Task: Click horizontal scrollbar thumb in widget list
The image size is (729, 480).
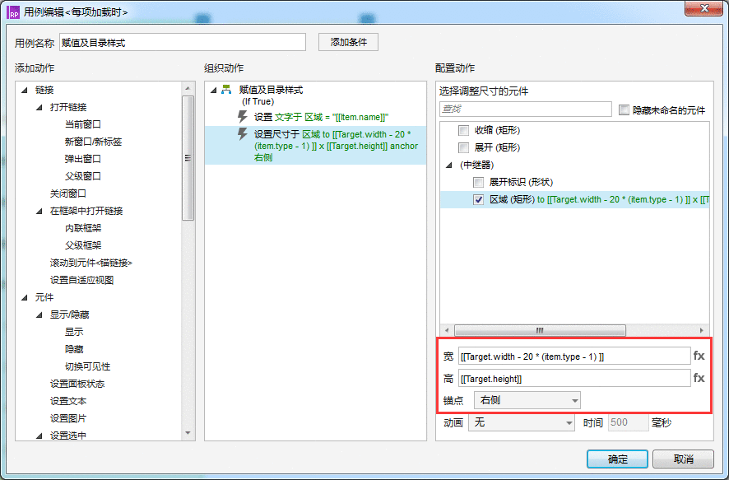Action: pos(540,330)
